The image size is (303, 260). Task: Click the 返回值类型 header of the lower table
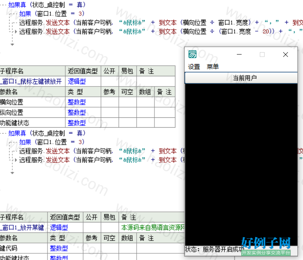click(x=65, y=217)
